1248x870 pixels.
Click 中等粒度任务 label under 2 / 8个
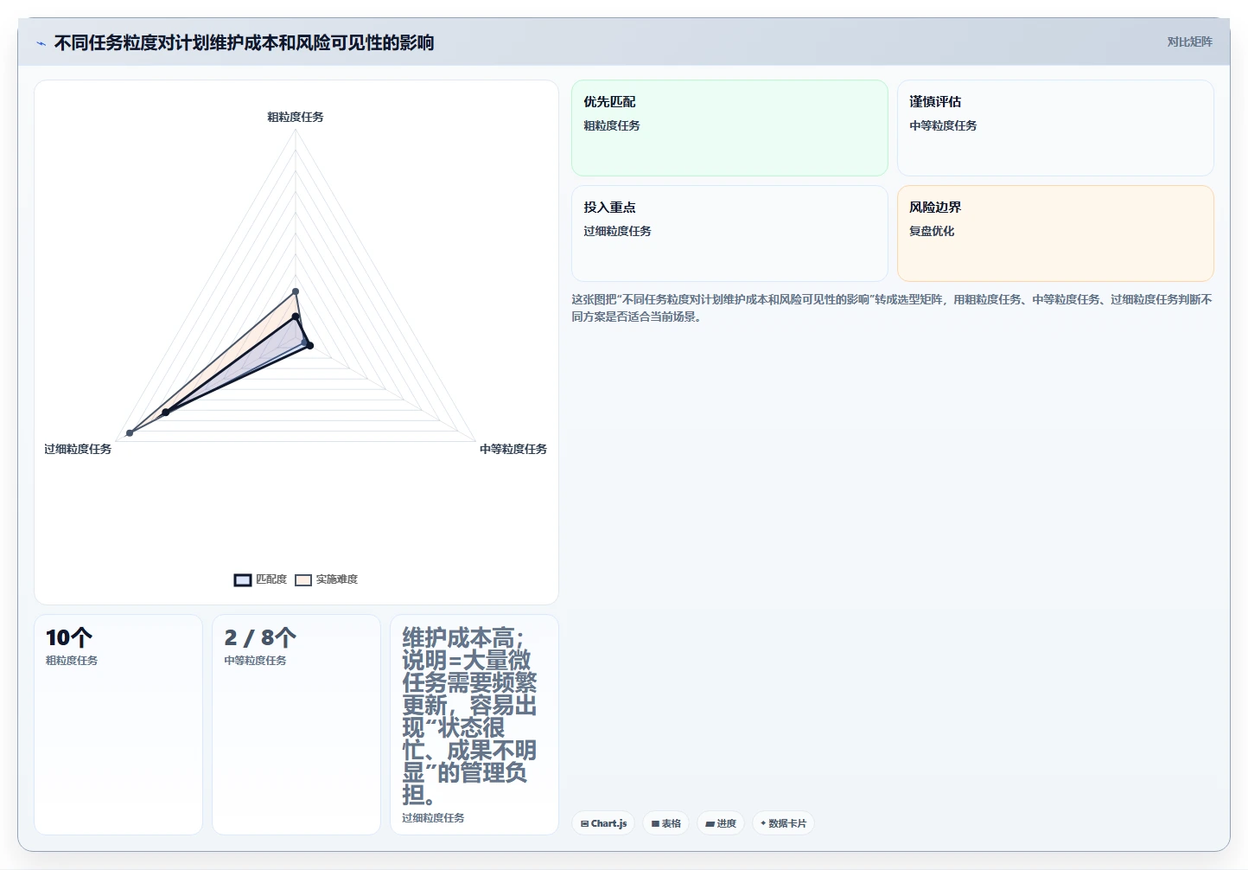pyautogui.click(x=255, y=661)
